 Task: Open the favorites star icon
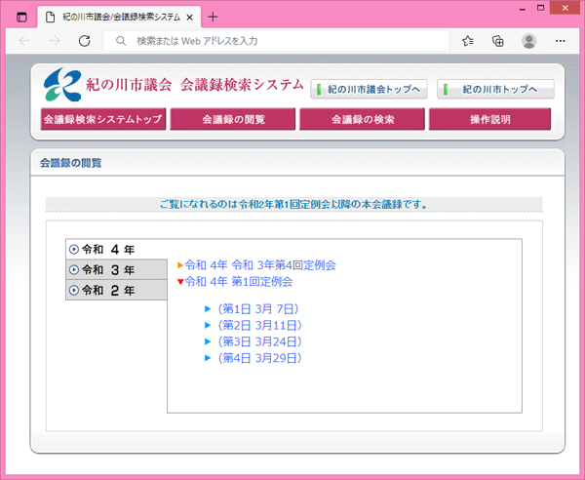468,41
